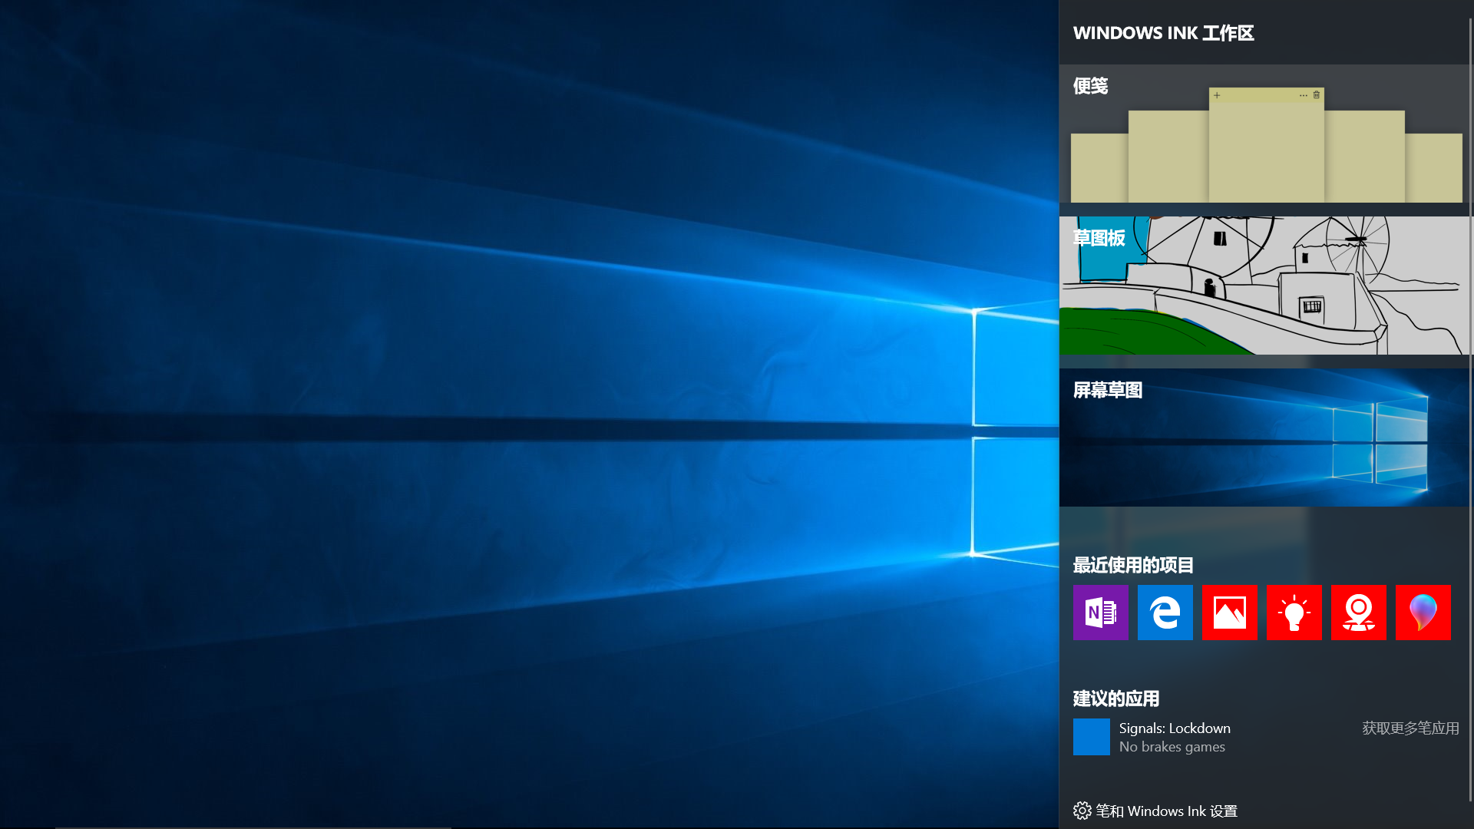Open the Photos app tile
1474x829 pixels.
[1229, 613]
